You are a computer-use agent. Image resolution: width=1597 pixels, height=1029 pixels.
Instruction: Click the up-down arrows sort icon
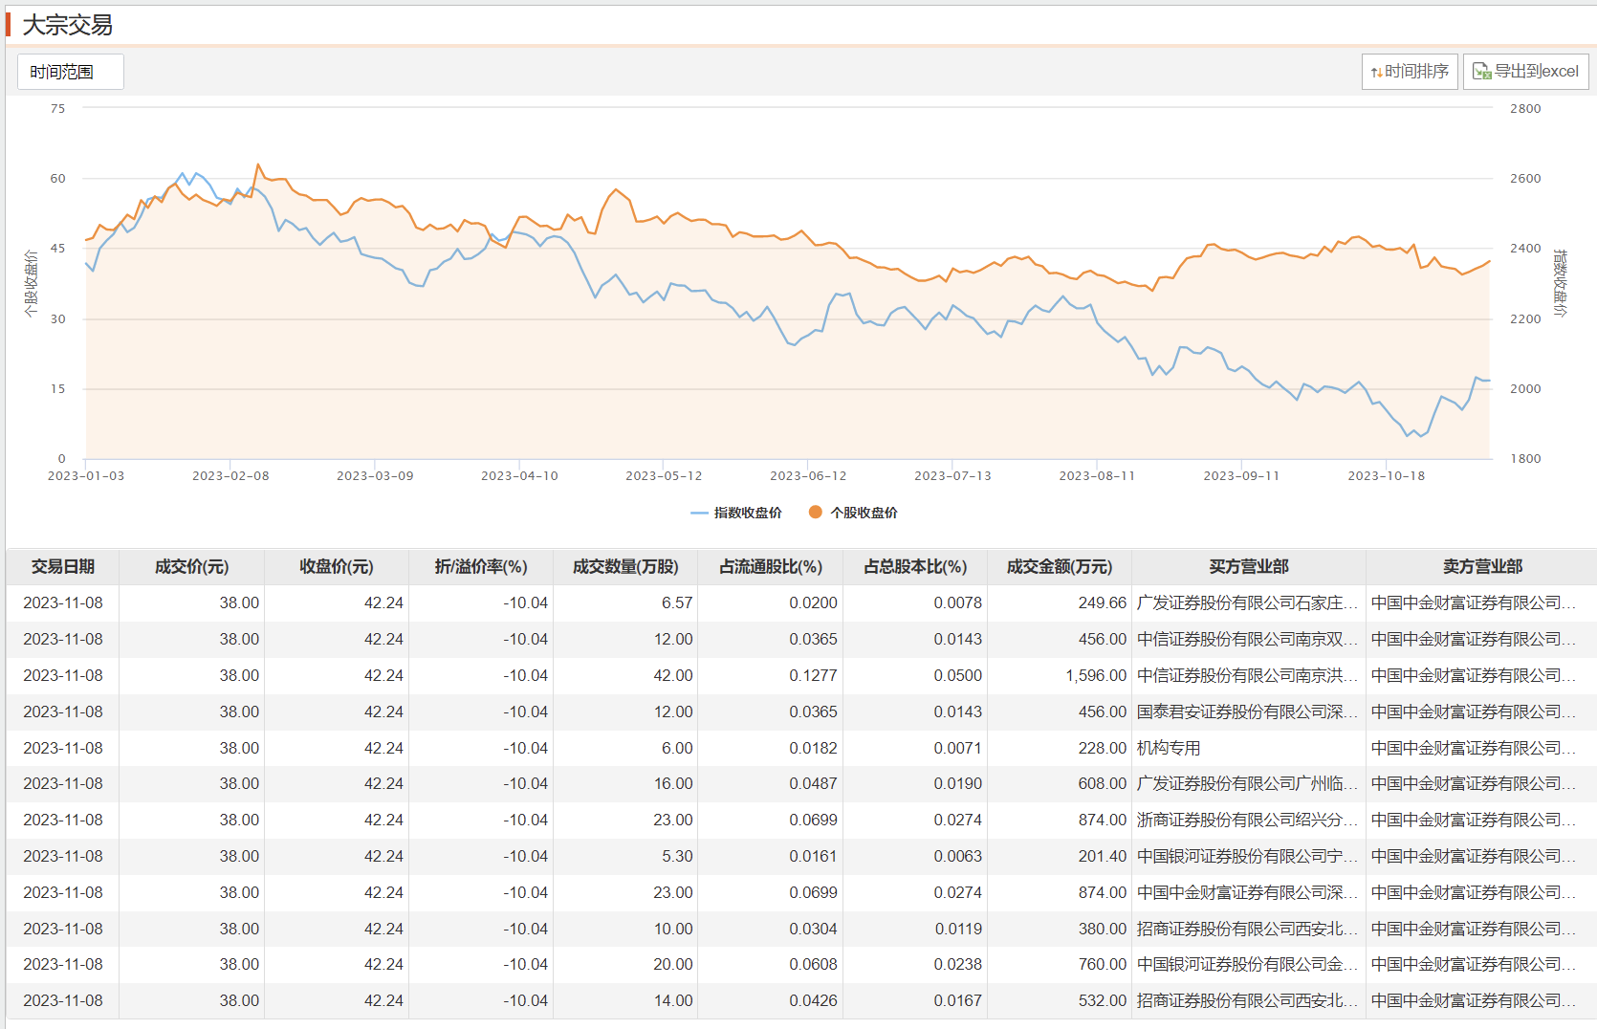coord(1376,73)
